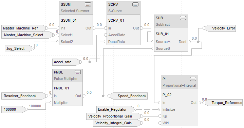Select the Out pin on SCRV_01 block
This screenshot has height=128, width=244.
pyautogui.click(x=136, y=28)
